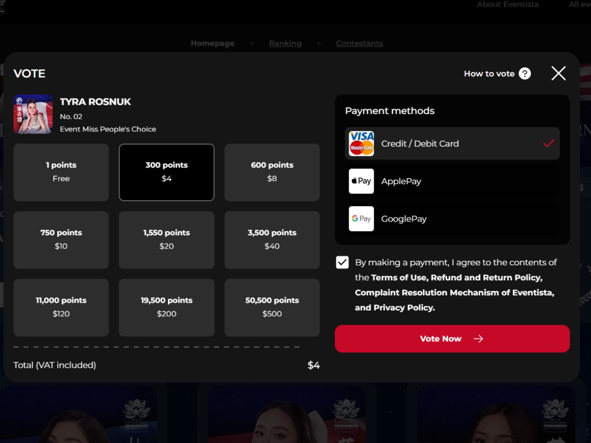Open the Ranking tab
The image size is (591, 443).
tap(285, 43)
